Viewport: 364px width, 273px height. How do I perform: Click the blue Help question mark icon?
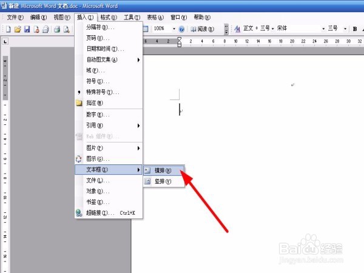182,29
